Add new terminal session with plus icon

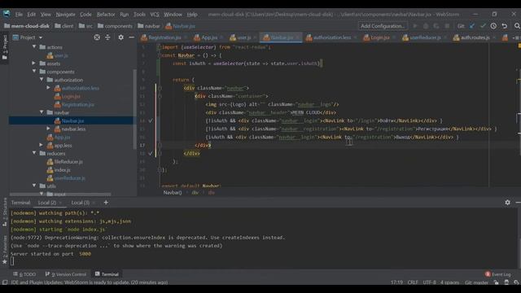point(106,203)
